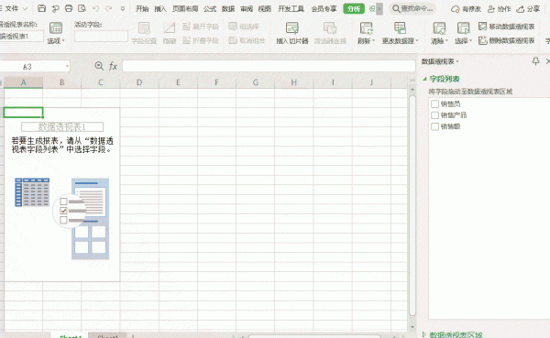
Task: Click the vertical scrollbar of the sheet
Action: click(x=412, y=205)
